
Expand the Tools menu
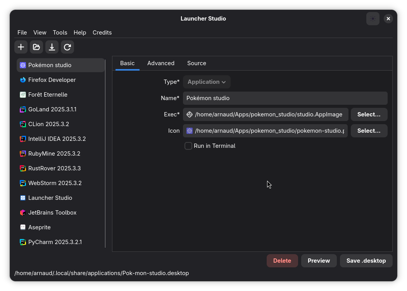pos(60,33)
